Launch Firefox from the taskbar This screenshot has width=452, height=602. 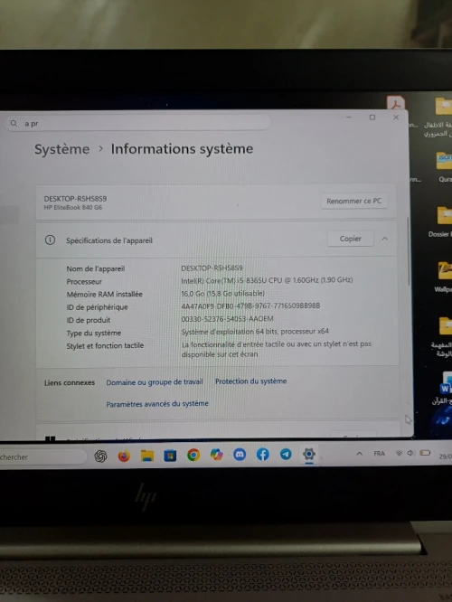[x=124, y=456]
